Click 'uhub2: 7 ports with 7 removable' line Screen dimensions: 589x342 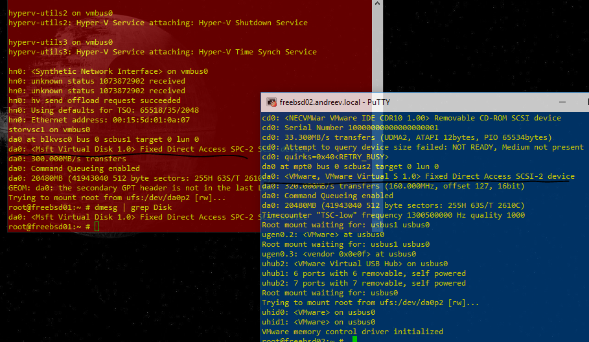click(364, 283)
